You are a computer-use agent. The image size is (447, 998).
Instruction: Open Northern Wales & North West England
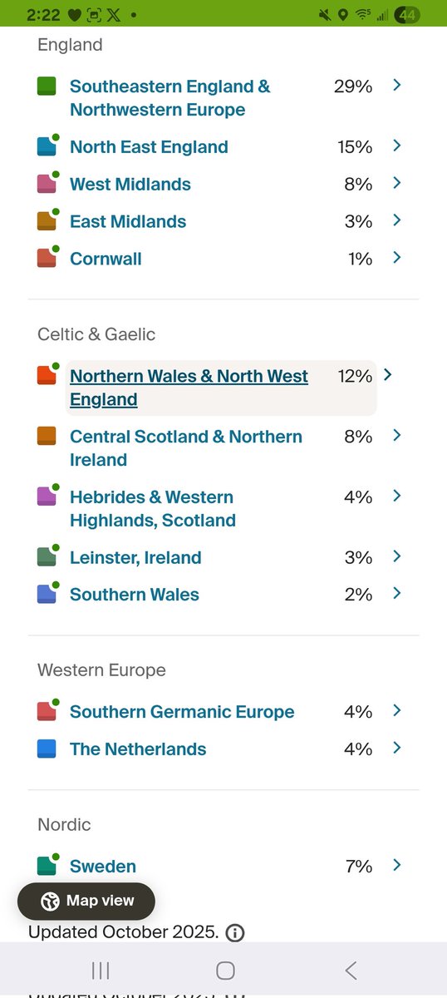pyautogui.click(x=189, y=388)
